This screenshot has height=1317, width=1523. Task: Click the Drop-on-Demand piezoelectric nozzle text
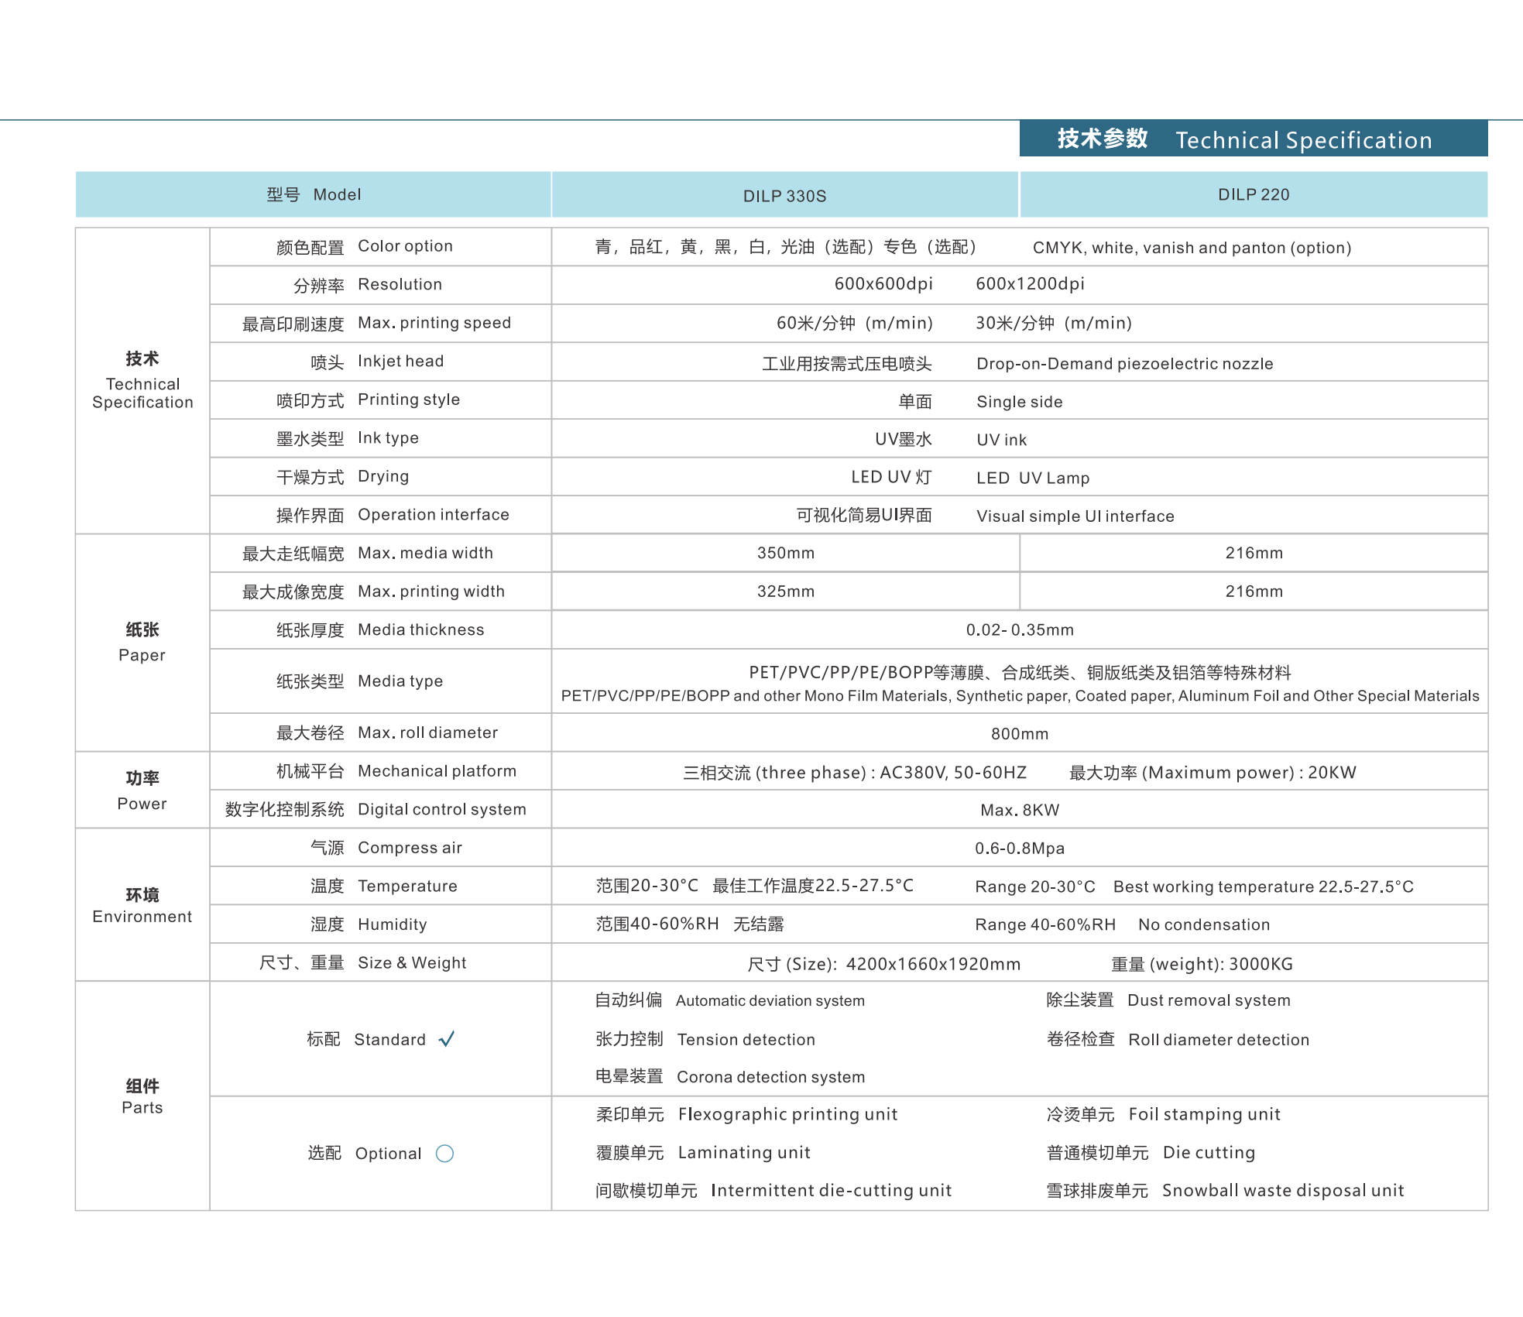click(1124, 364)
